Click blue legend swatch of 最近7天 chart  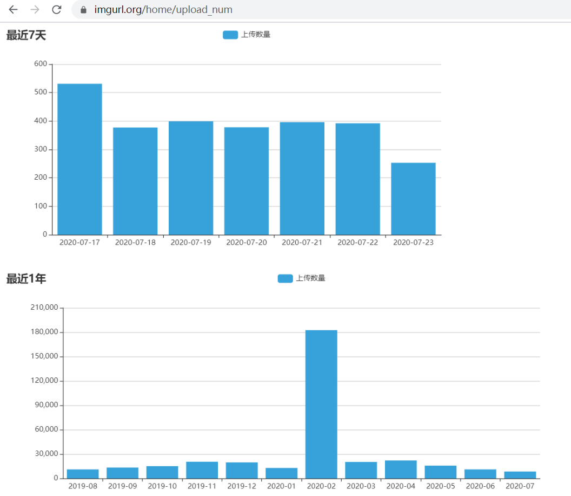click(230, 35)
